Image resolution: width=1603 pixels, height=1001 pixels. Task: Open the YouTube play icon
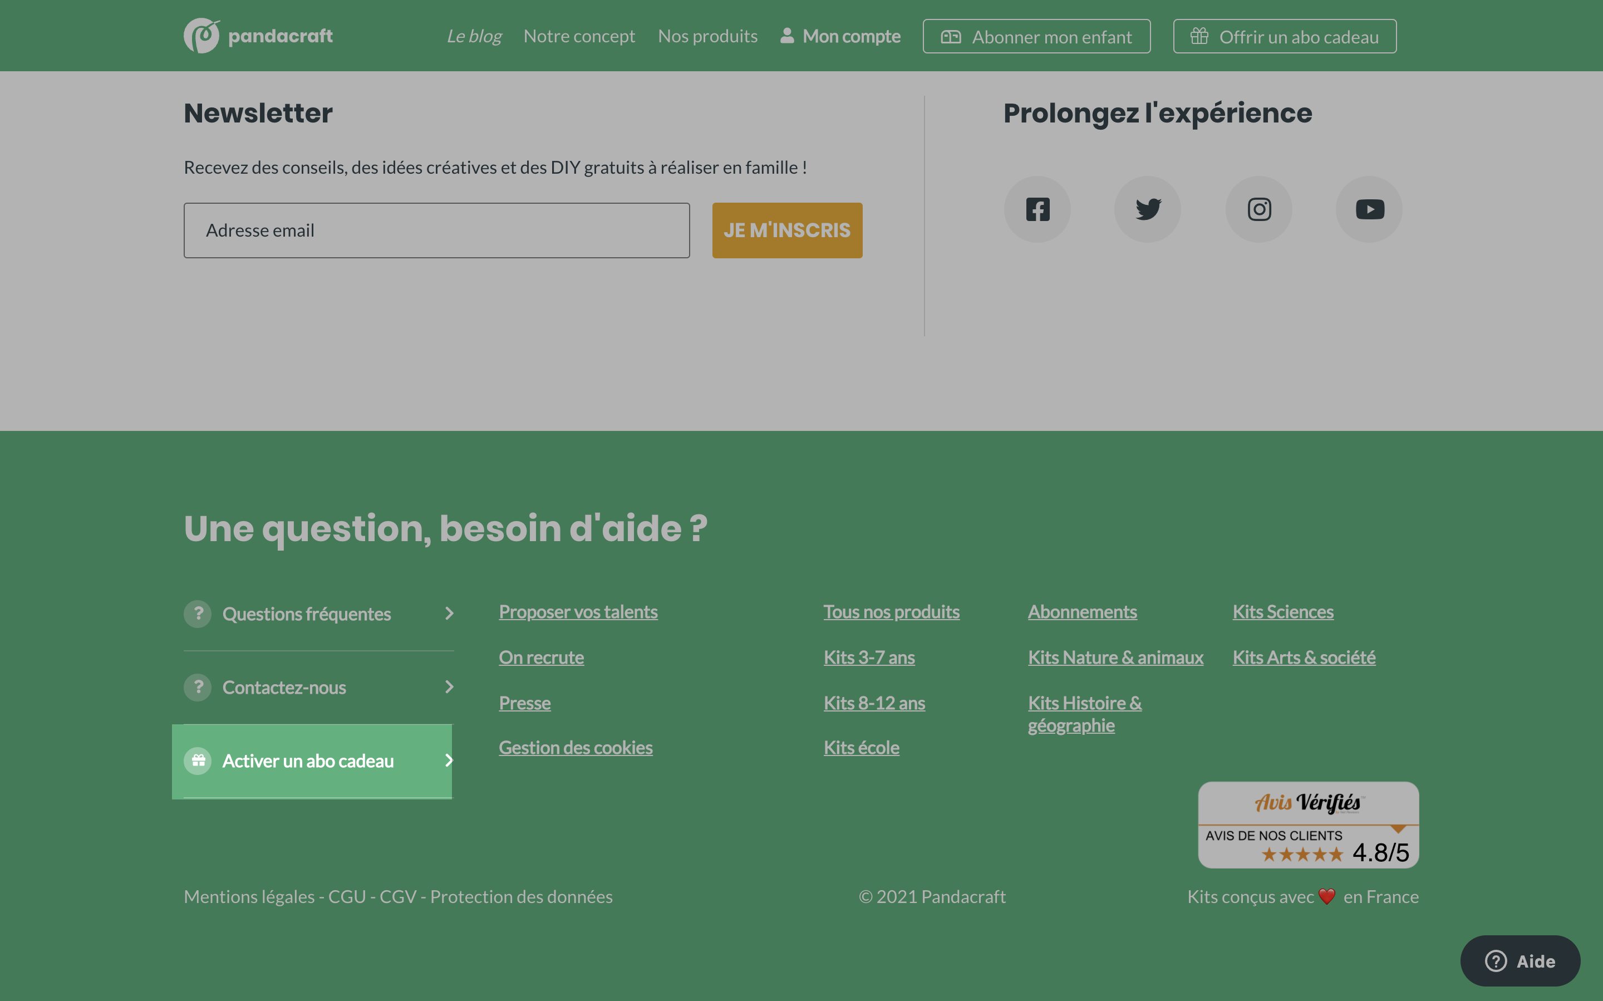[1369, 209]
